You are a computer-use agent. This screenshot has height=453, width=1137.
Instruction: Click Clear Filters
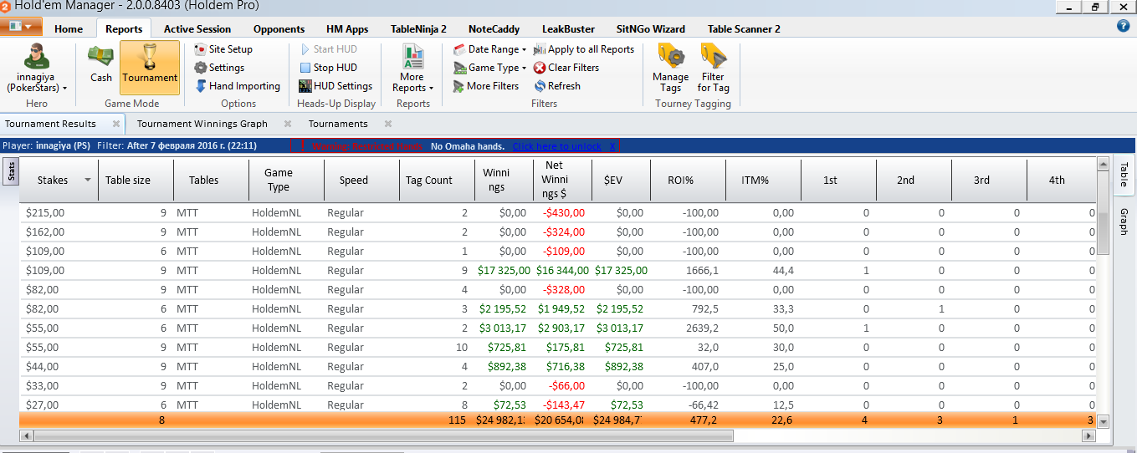click(x=566, y=68)
